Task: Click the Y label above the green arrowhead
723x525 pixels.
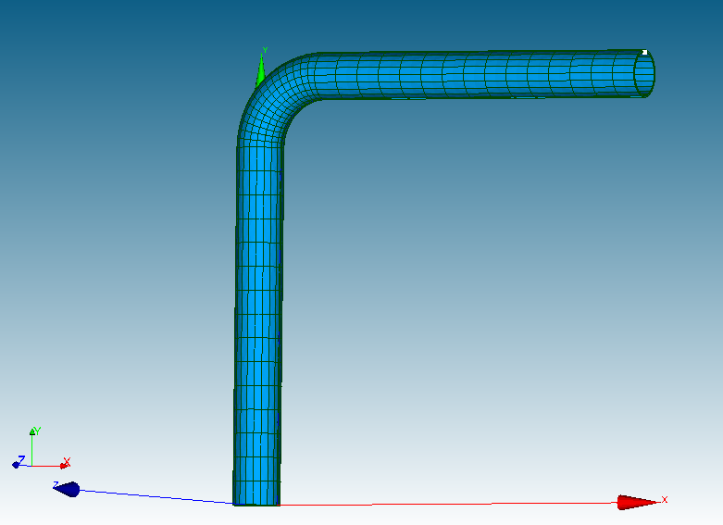Action: (x=265, y=50)
